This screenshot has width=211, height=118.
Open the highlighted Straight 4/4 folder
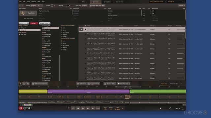click(x=50, y=28)
